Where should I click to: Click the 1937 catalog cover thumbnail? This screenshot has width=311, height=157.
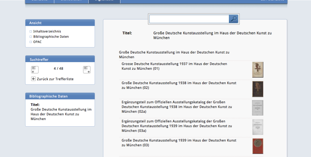pyautogui.click(x=258, y=70)
